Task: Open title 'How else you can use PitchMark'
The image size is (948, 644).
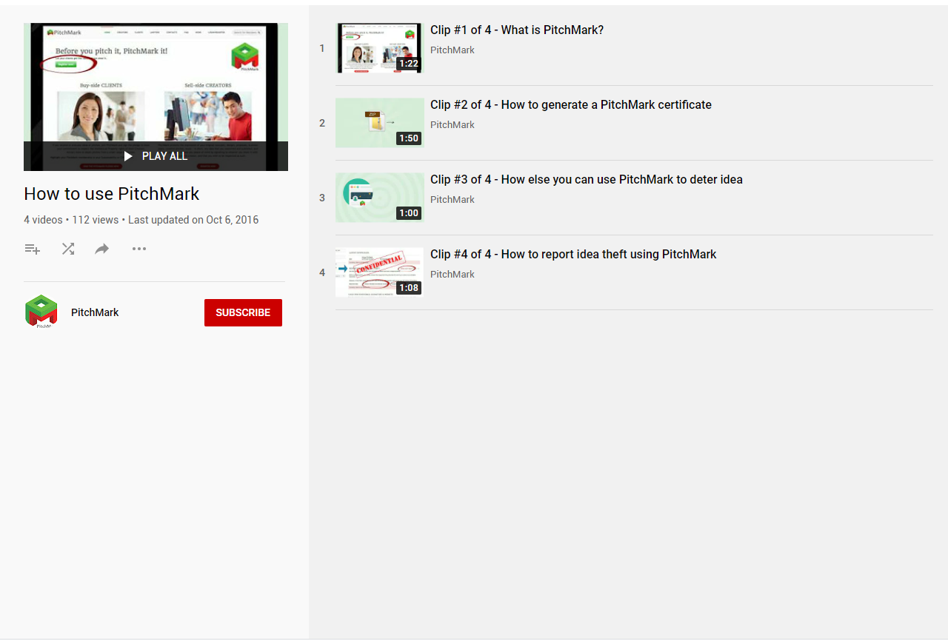Action: [x=587, y=180]
